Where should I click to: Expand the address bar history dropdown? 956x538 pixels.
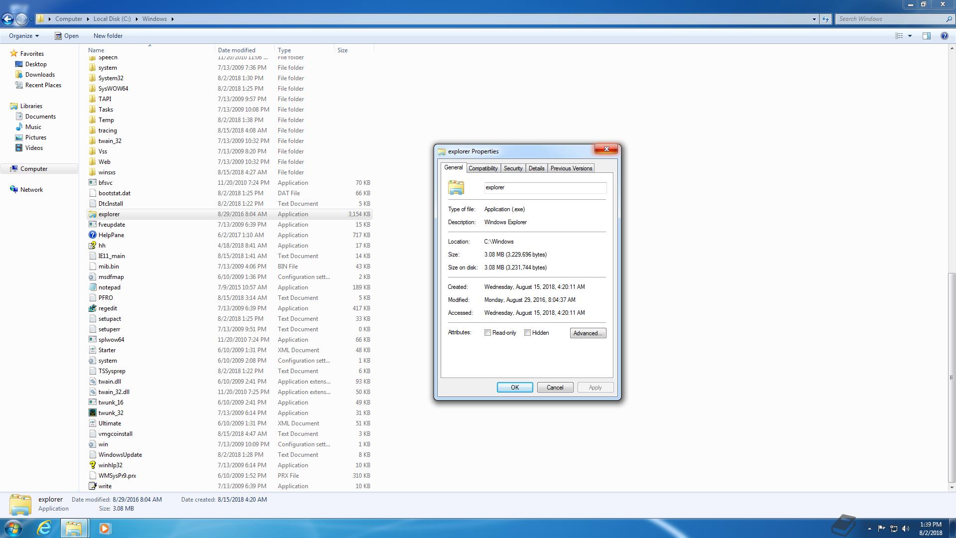(814, 19)
